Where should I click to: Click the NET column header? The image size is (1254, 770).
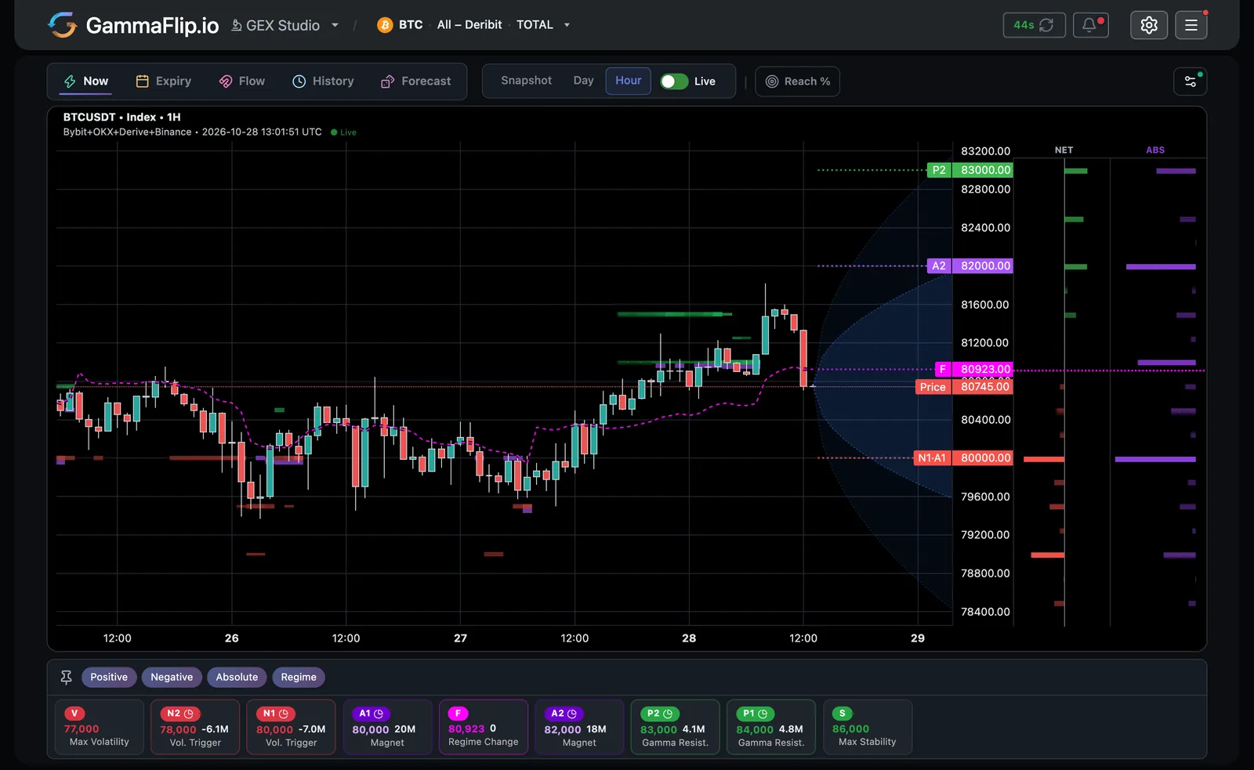tap(1064, 150)
